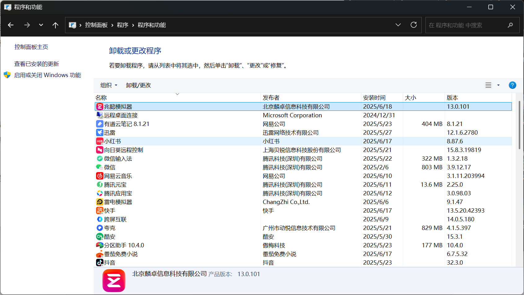Click the 抖音 program icon
This screenshot has width=524, height=295.
point(99,262)
